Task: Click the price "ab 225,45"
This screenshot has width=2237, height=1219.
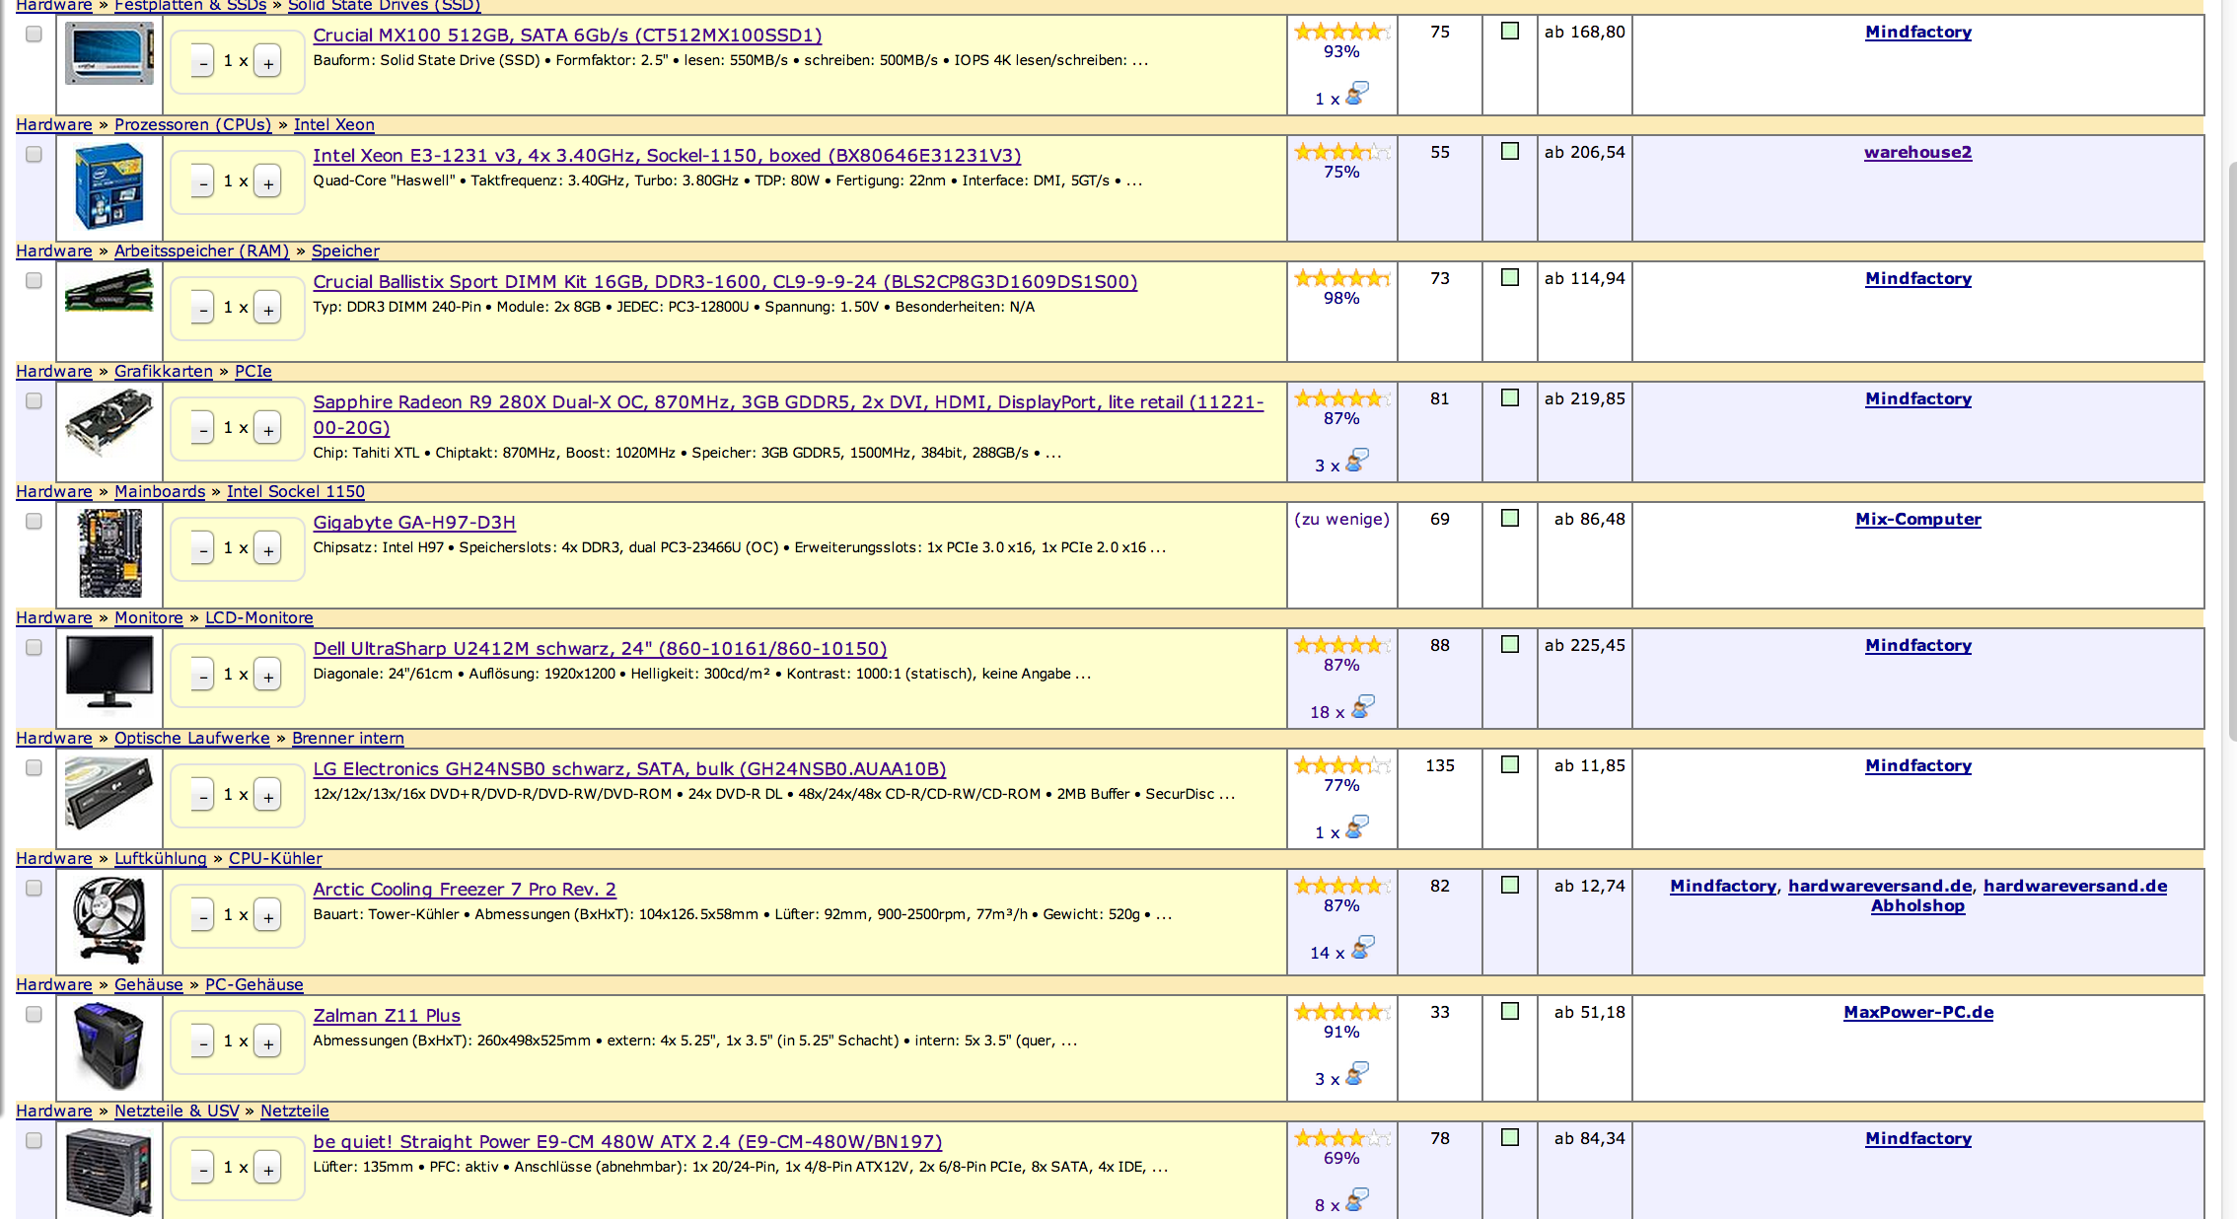Action: pos(1585,645)
